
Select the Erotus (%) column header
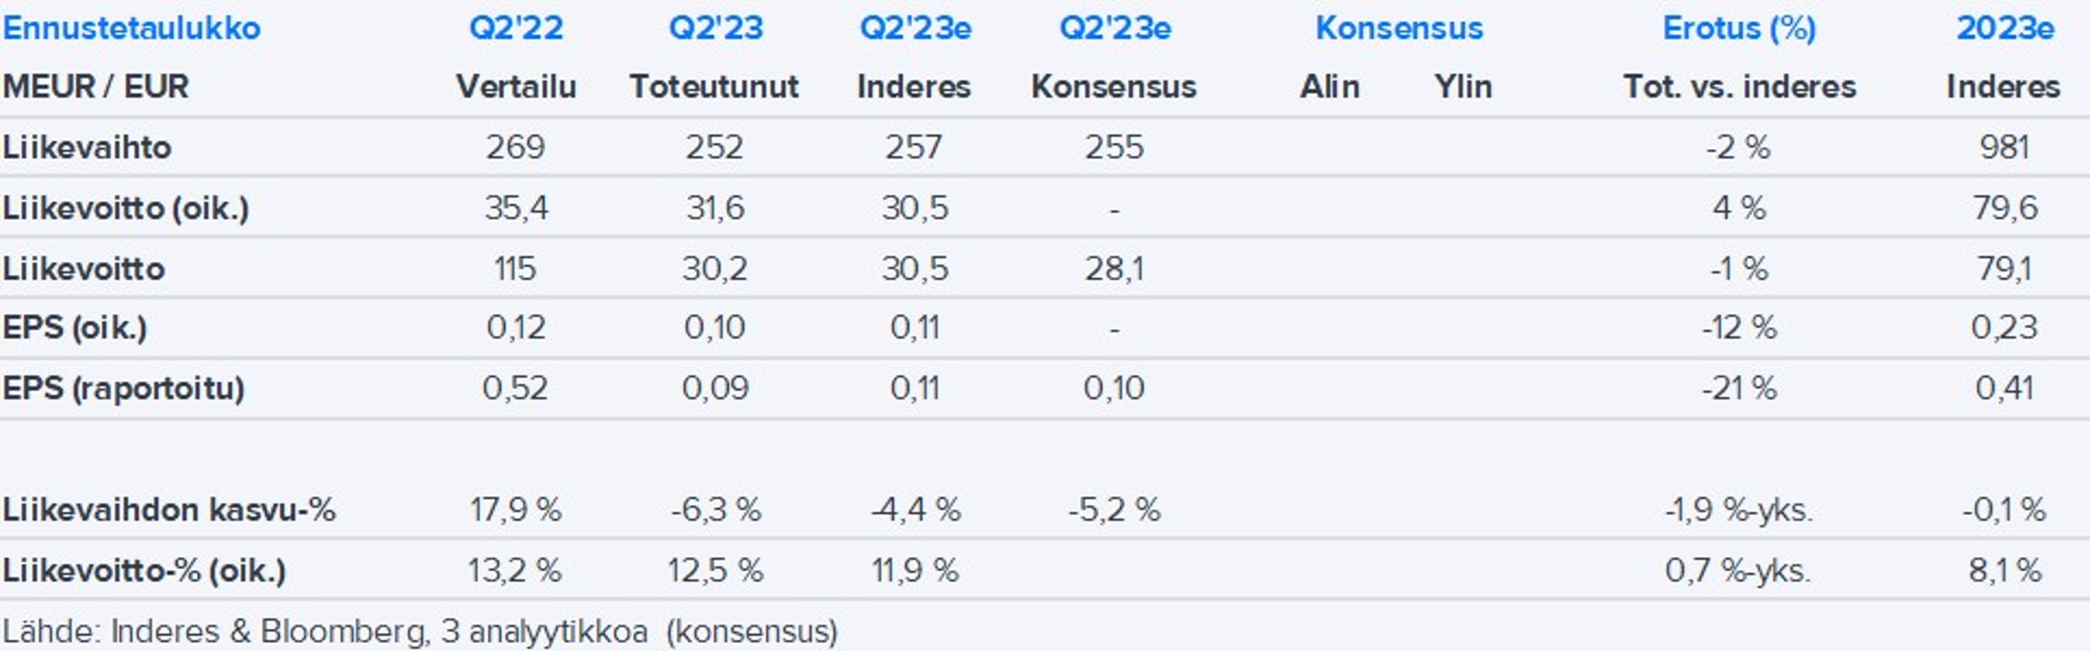1739,28
